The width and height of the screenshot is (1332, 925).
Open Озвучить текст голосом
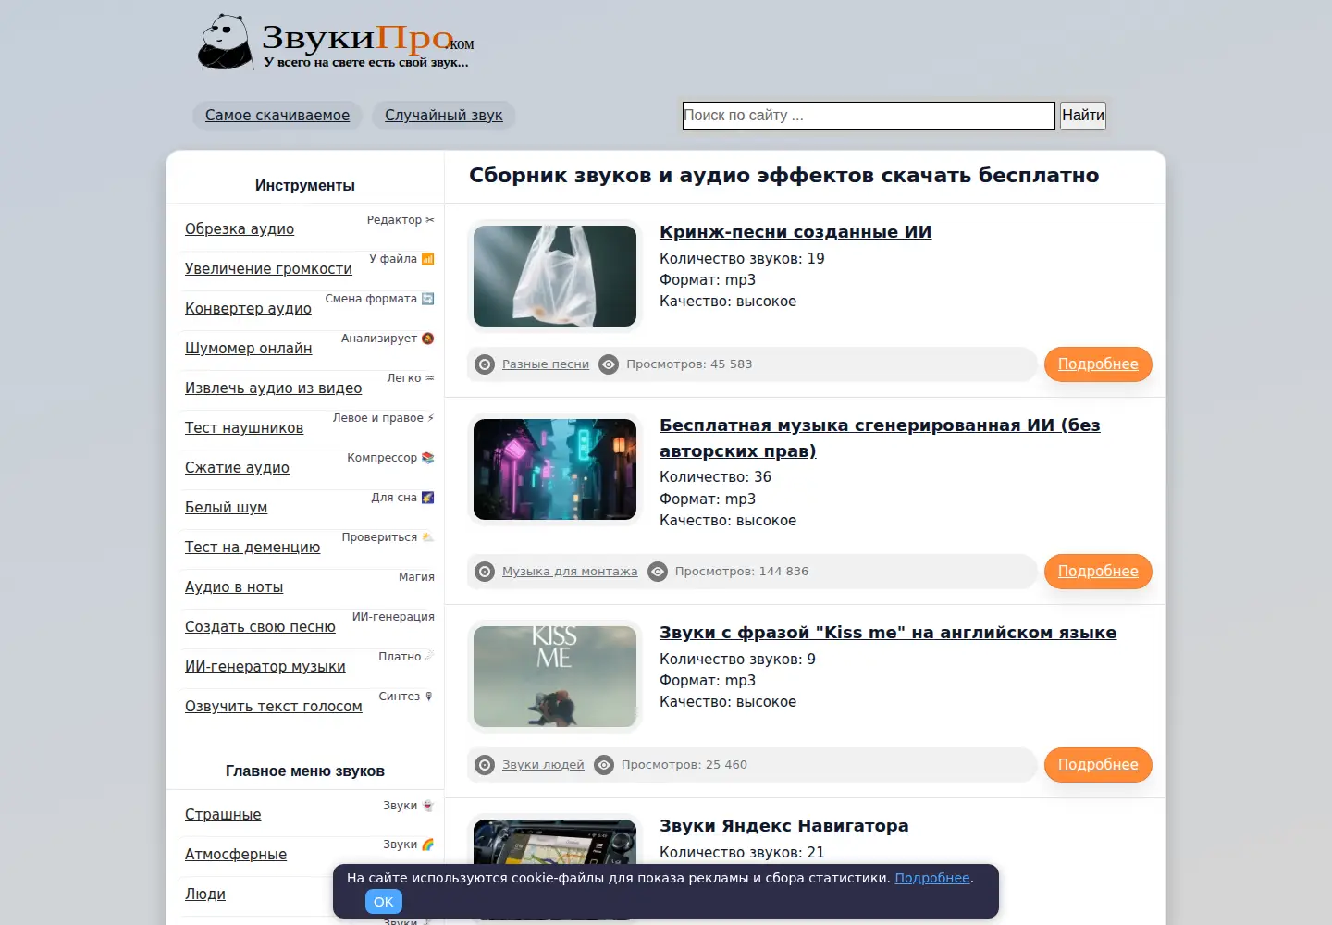coord(274,707)
